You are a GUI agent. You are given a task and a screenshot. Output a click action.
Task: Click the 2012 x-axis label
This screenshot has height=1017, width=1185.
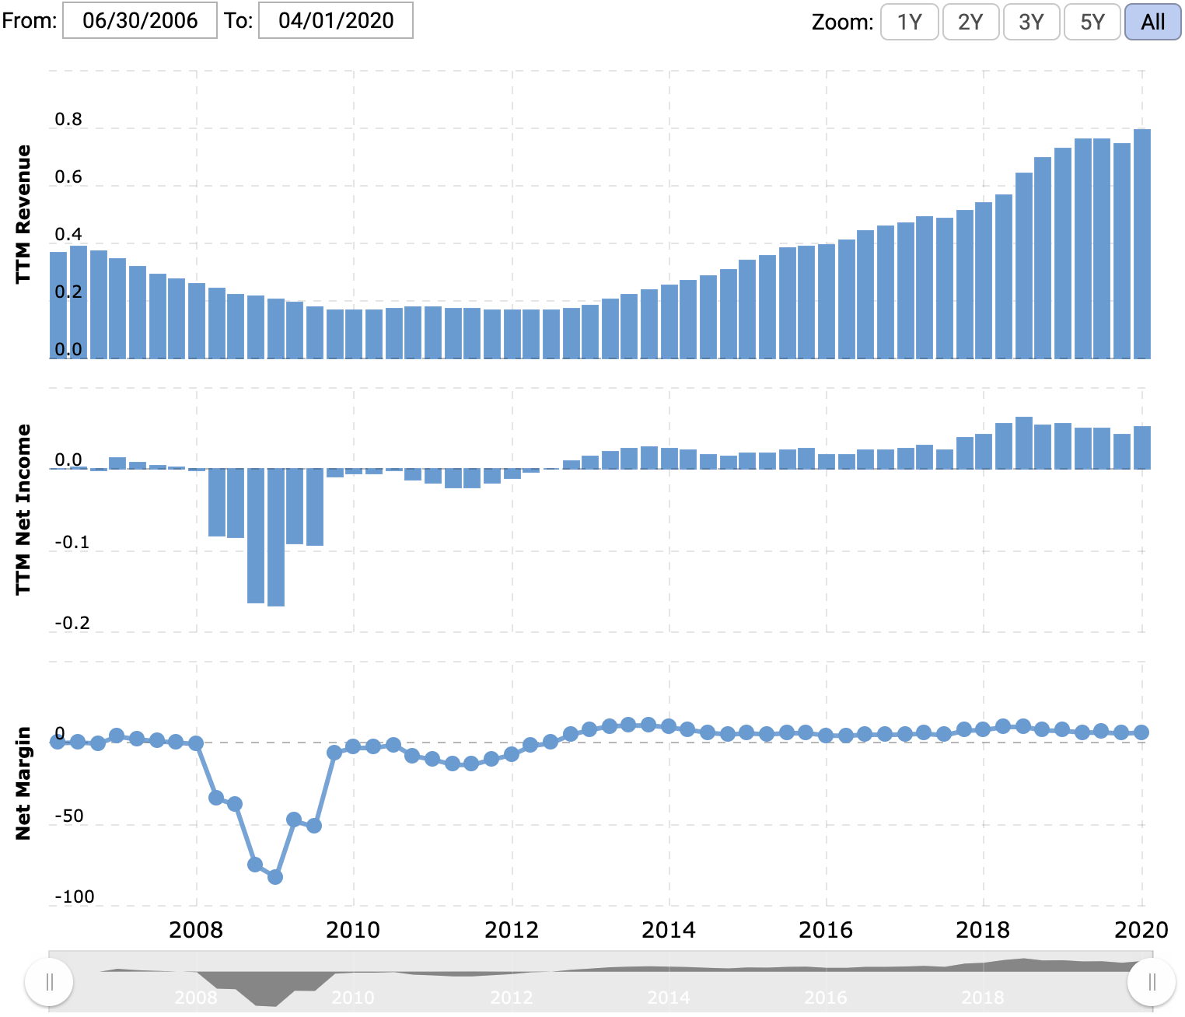coord(512,930)
